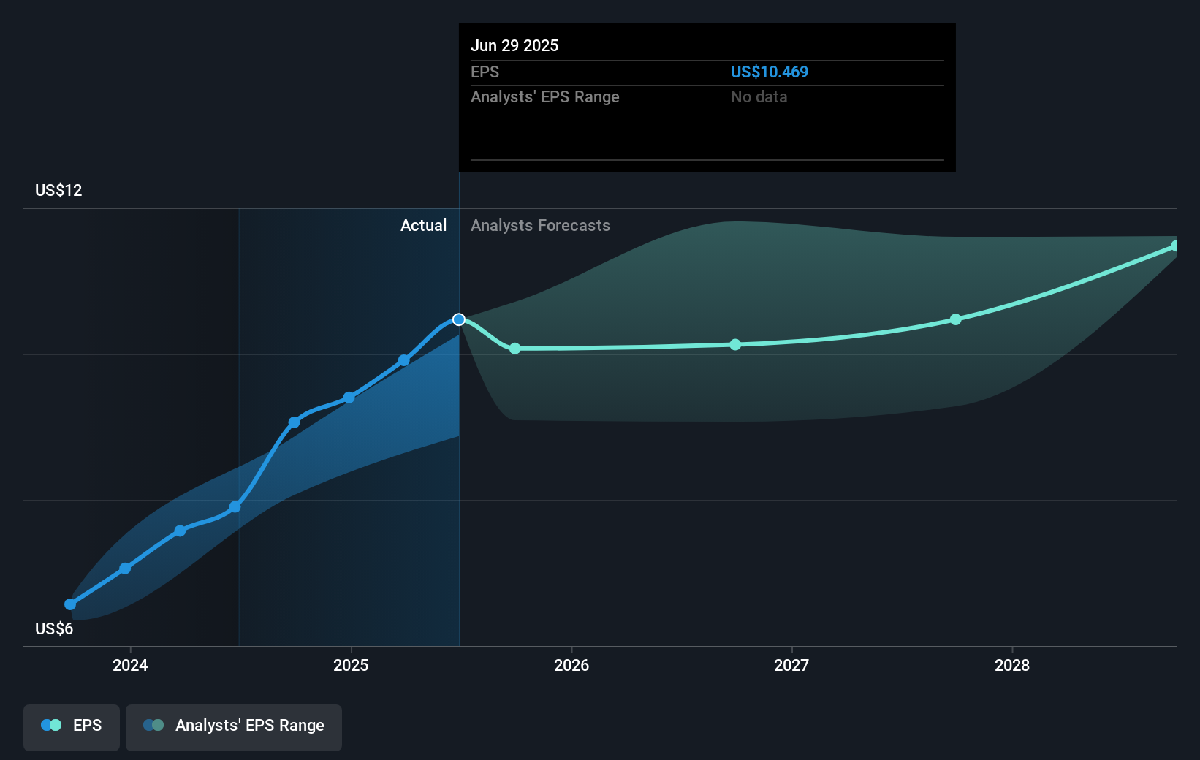The height and width of the screenshot is (760, 1200).
Task: Select the Jun 29 2025 EPS data point
Action: click(x=459, y=319)
